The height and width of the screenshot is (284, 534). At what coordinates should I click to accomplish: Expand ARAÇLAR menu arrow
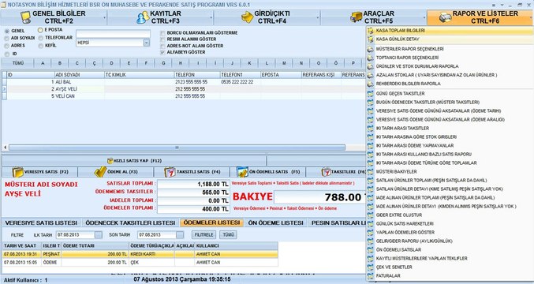424,17
